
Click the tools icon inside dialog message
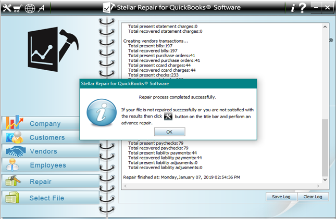[x=168, y=117]
